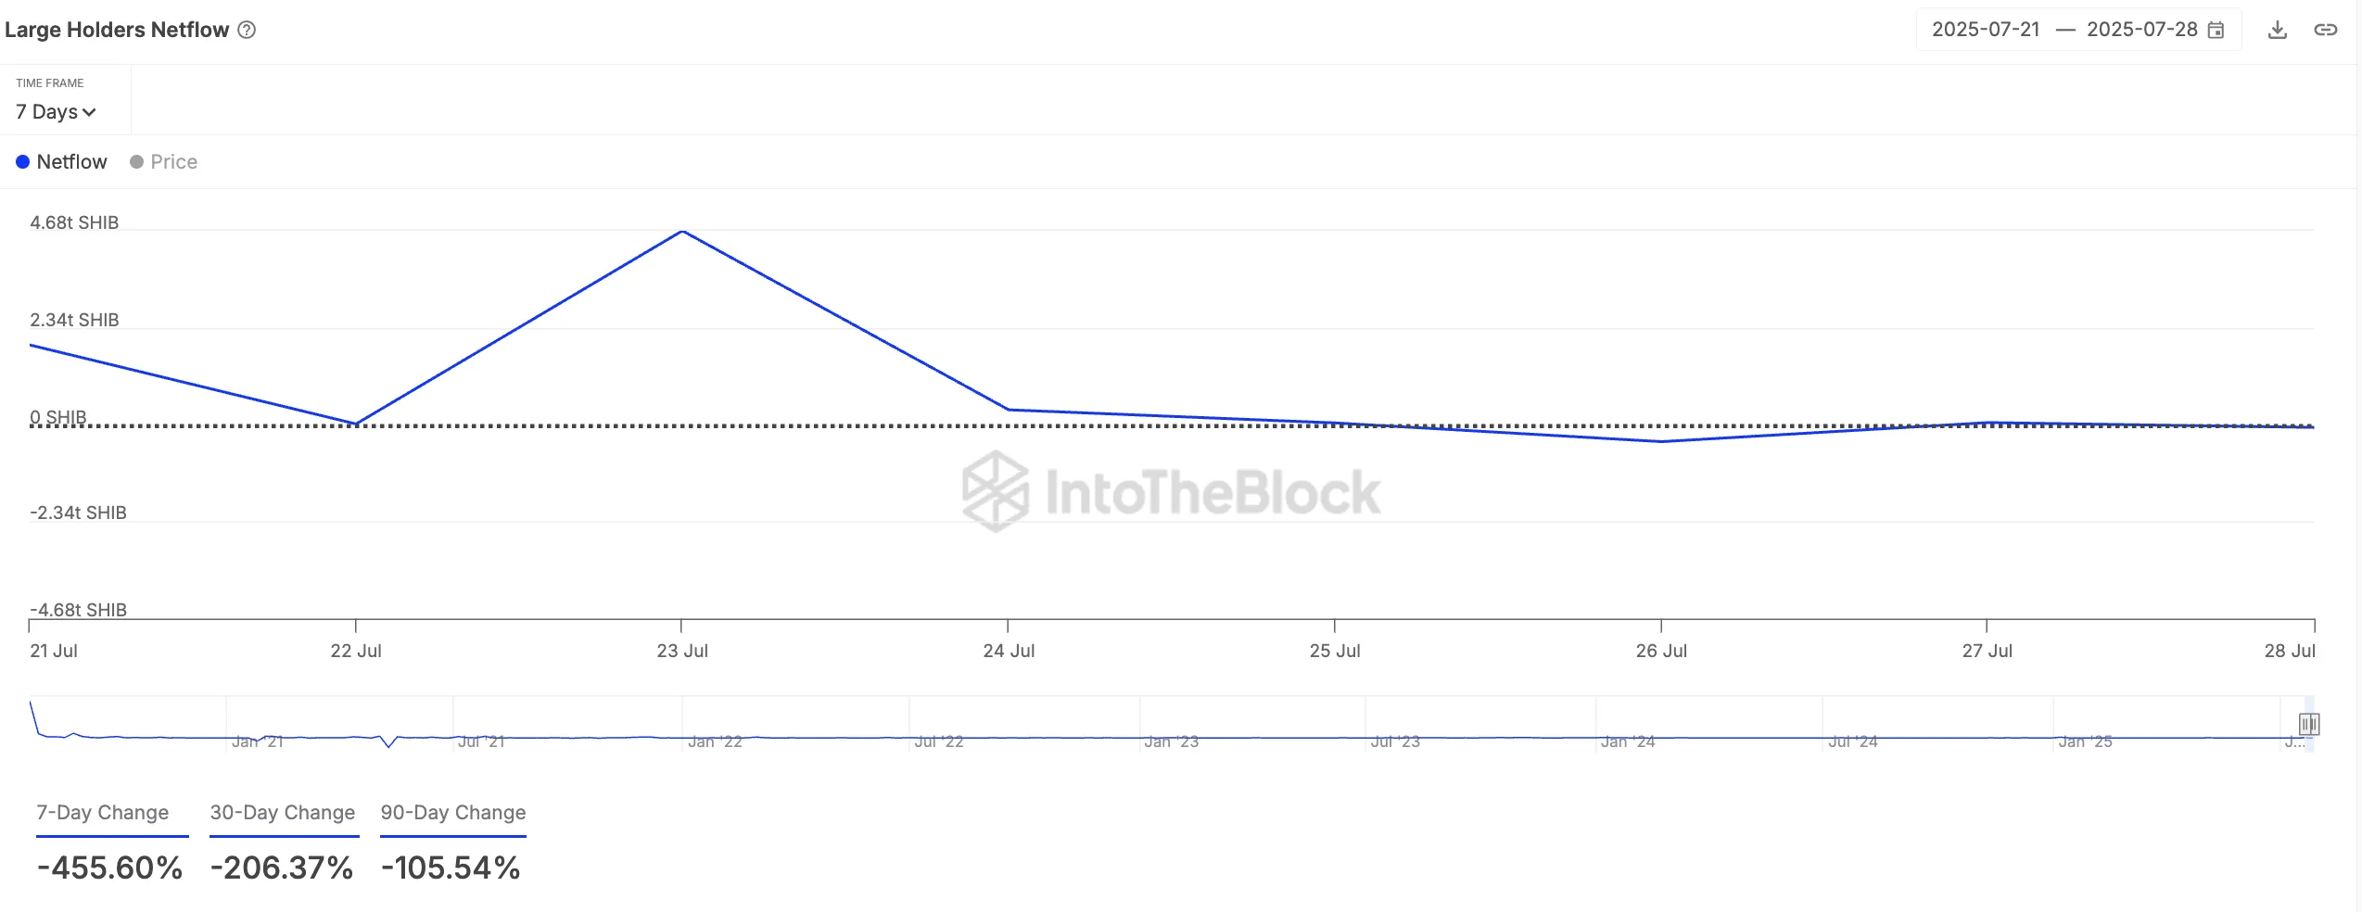Click the Large Holders Netflow title
Viewport: 2362px width, 912px height.
[x=117, y=30]
